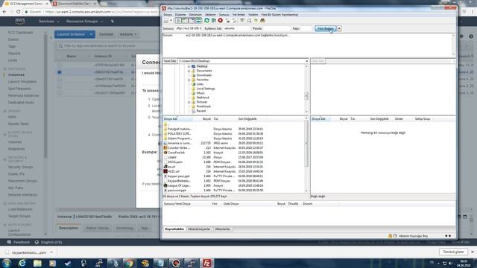This screenshot has height=268, width=477.
Task: Click the disconnect from server icon
Action: (x=227, y=21)
